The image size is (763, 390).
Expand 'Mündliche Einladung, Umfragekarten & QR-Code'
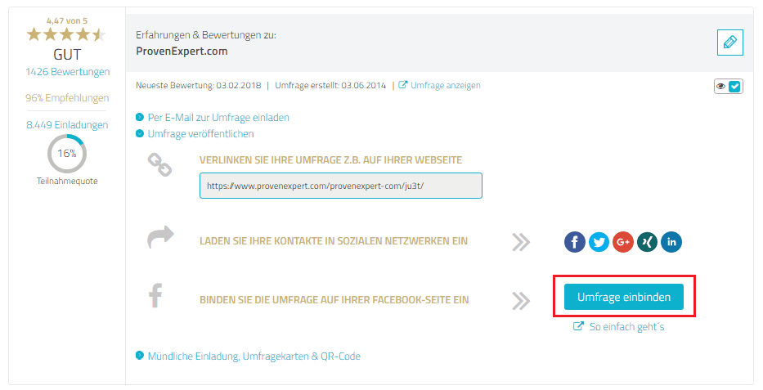pos(254,356)
